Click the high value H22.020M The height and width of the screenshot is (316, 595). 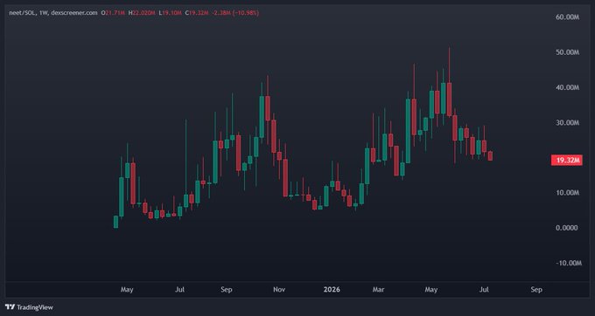pyautogui.click(x=142, y=13)
